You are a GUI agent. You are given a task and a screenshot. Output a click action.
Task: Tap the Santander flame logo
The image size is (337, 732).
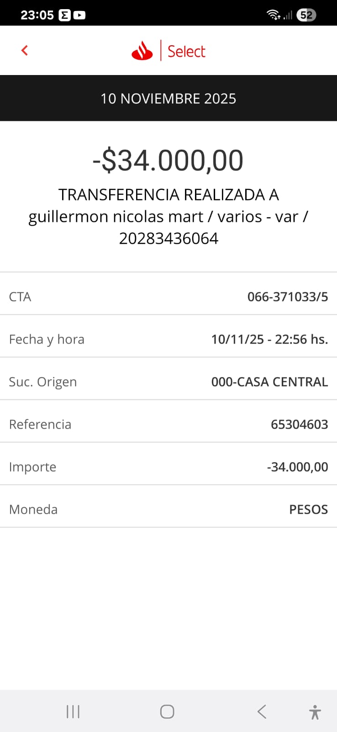tap(142, 51)
